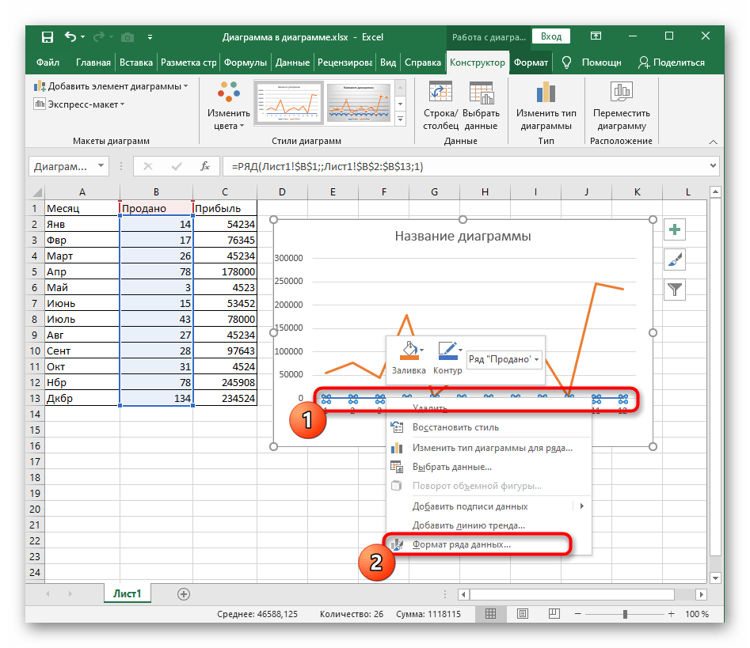The width and height of the screenshot is (750, 648).
Task: Switch to the Вставка tab
Action: pos(136,63)
